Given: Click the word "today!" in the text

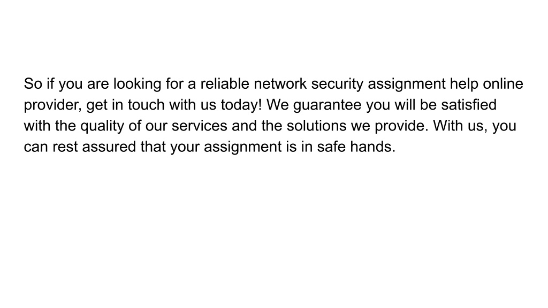Looking at the screenshot, I should click(241, 105).
